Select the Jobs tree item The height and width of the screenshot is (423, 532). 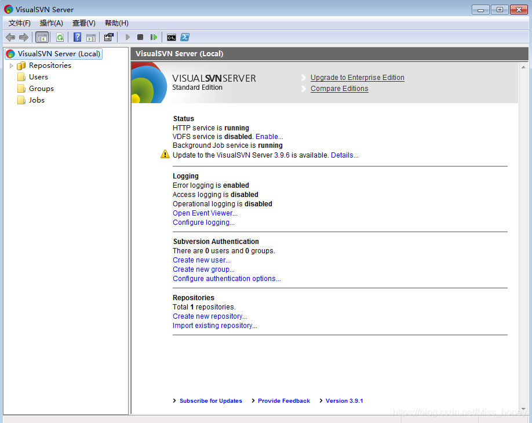37,100
